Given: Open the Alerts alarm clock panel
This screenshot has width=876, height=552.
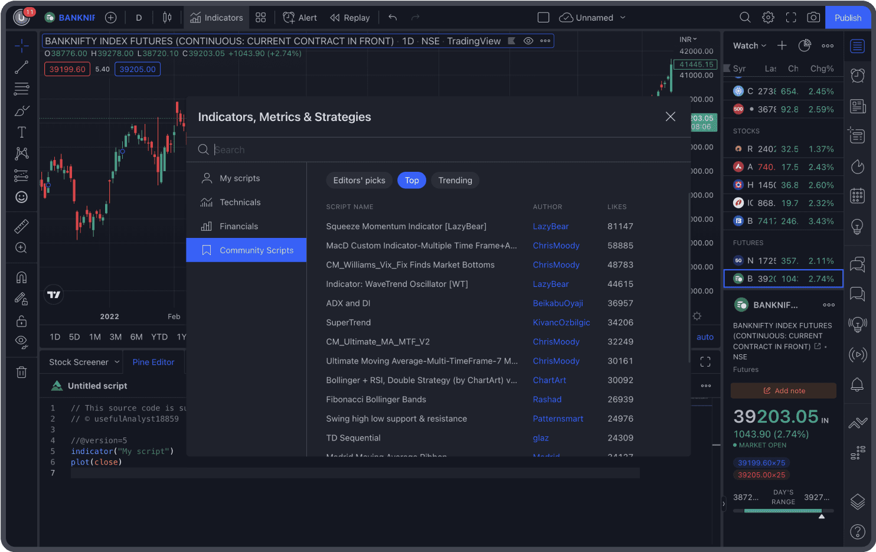Looking at the screenshot, I should (x=858, y=76).
